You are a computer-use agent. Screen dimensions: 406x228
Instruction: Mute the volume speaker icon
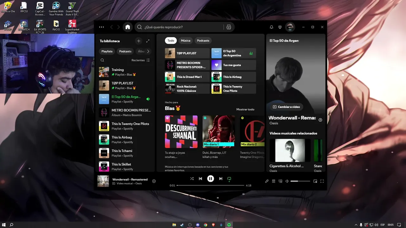click(x=287, y=181)
